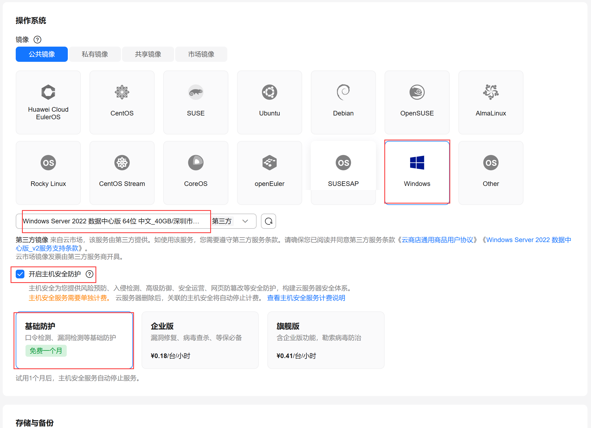Click the 存储与备份 section heading
Image resolution: width=591 pixels, height=428 pixels.
coord(35,423)
